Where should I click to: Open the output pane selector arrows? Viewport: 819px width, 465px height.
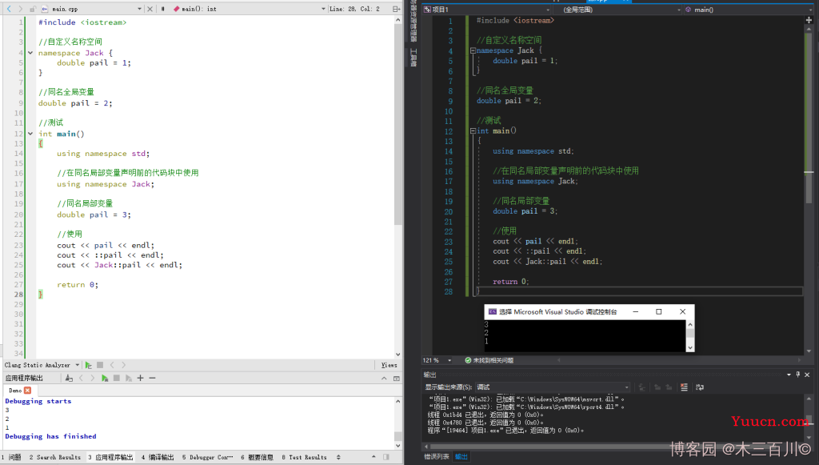tap(338, 457)
